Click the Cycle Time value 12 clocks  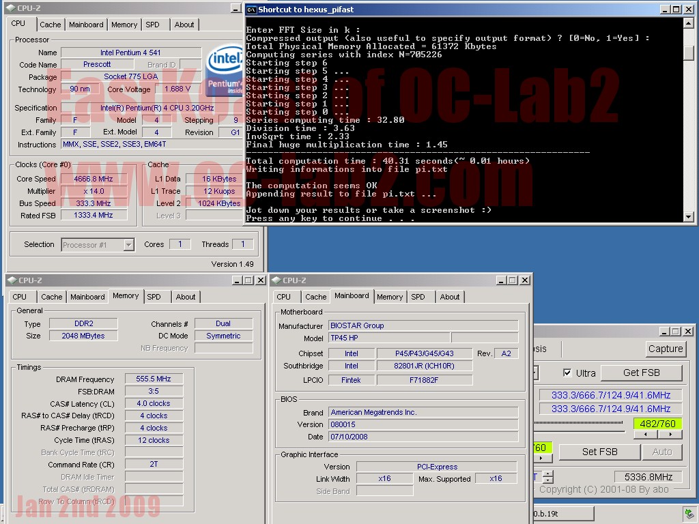(154, 440)
